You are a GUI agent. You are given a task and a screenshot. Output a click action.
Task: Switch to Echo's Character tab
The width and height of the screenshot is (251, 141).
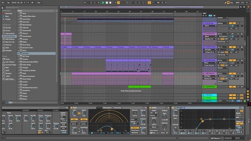(118, 108)
